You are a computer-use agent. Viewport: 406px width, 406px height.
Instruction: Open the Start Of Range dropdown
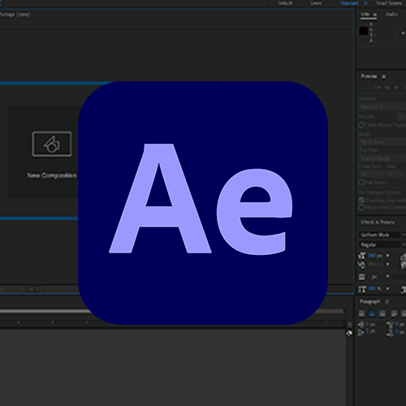[382, 158]
